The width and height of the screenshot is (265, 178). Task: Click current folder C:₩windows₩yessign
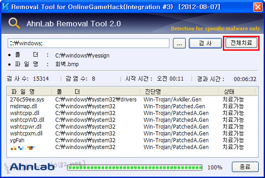click(82, 55)
